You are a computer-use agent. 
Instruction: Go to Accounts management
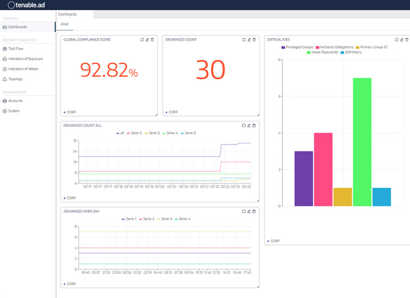coord(15,101)
